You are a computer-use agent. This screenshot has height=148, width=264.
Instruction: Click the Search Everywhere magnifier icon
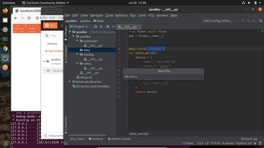(x=261, y=21)
